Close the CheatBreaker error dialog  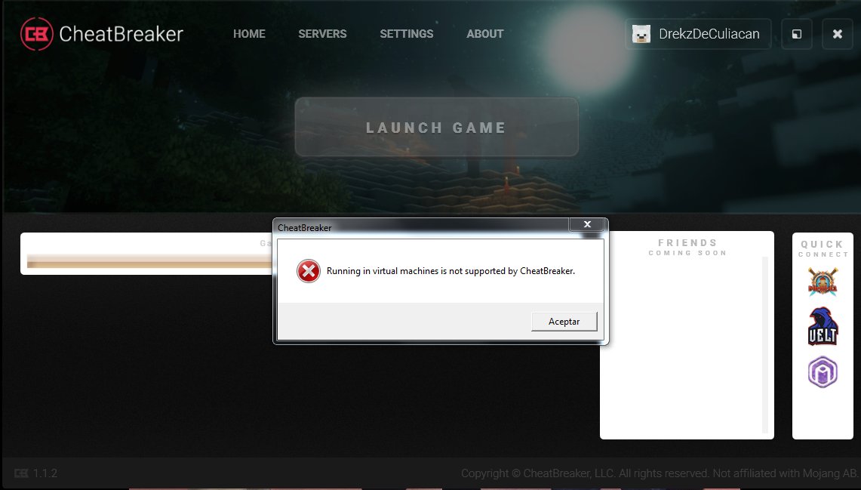click(x=587, y=224)
